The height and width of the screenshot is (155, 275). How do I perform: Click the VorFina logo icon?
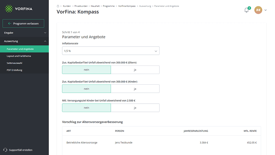9,9
